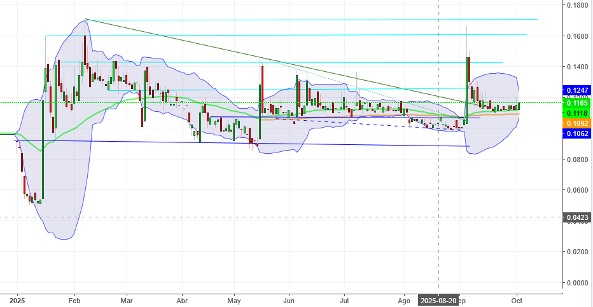The image size is (593, 307).
Task: Click the orange 0.1092 price label
Action: [x=576, y=123]
